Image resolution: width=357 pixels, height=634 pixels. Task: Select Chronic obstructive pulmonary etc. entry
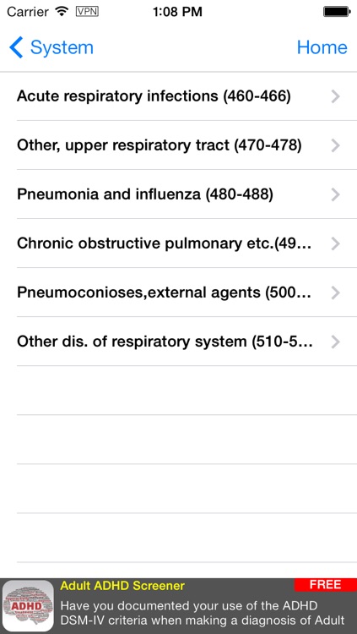point(179,243)
